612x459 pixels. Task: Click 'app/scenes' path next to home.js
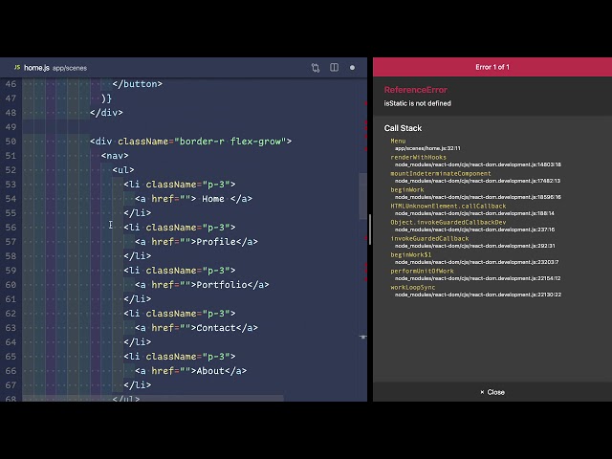tap(70, 68)
